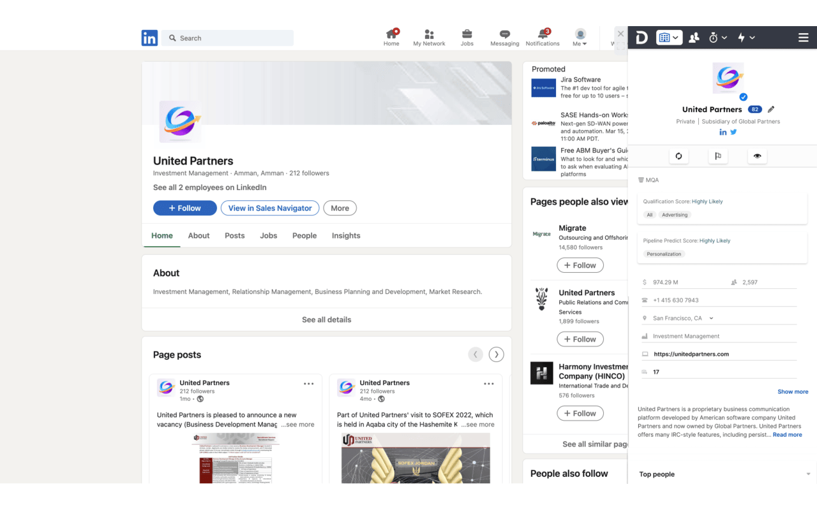This screenshot has height=510, width=817.
Task: Open the Me profile menu
Action: (x=580, y=38)
